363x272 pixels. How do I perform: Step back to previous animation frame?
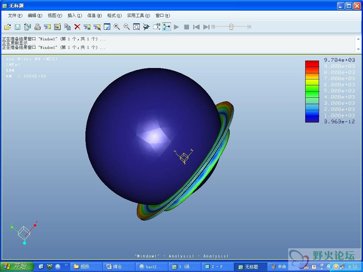[196, 27]
